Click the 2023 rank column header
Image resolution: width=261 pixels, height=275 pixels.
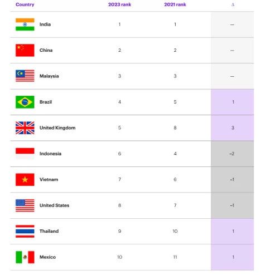(x=119, y=4)
